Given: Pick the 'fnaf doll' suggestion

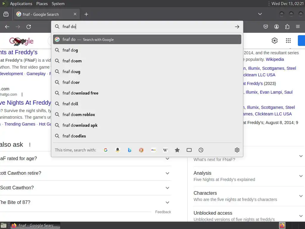Looking at the screenshot, I should (147, 104).
